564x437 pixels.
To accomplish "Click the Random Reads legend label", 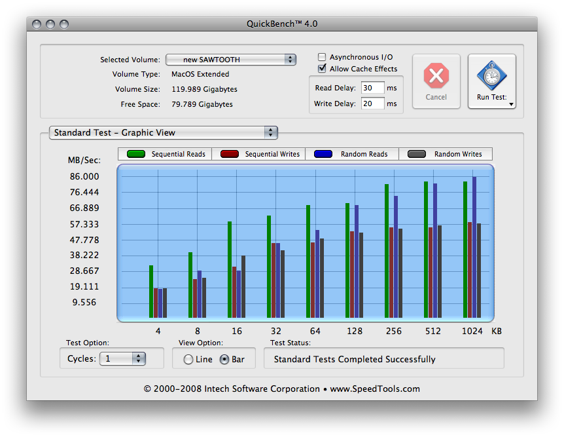I will [x=364, y=154].
